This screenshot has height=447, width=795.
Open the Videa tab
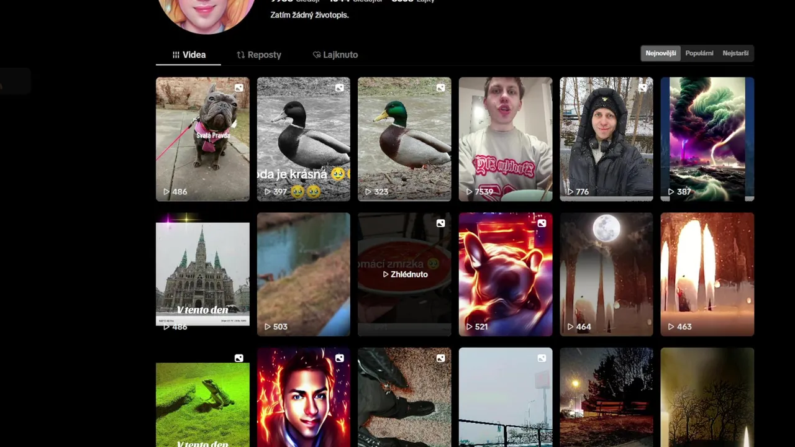(189, 55)
